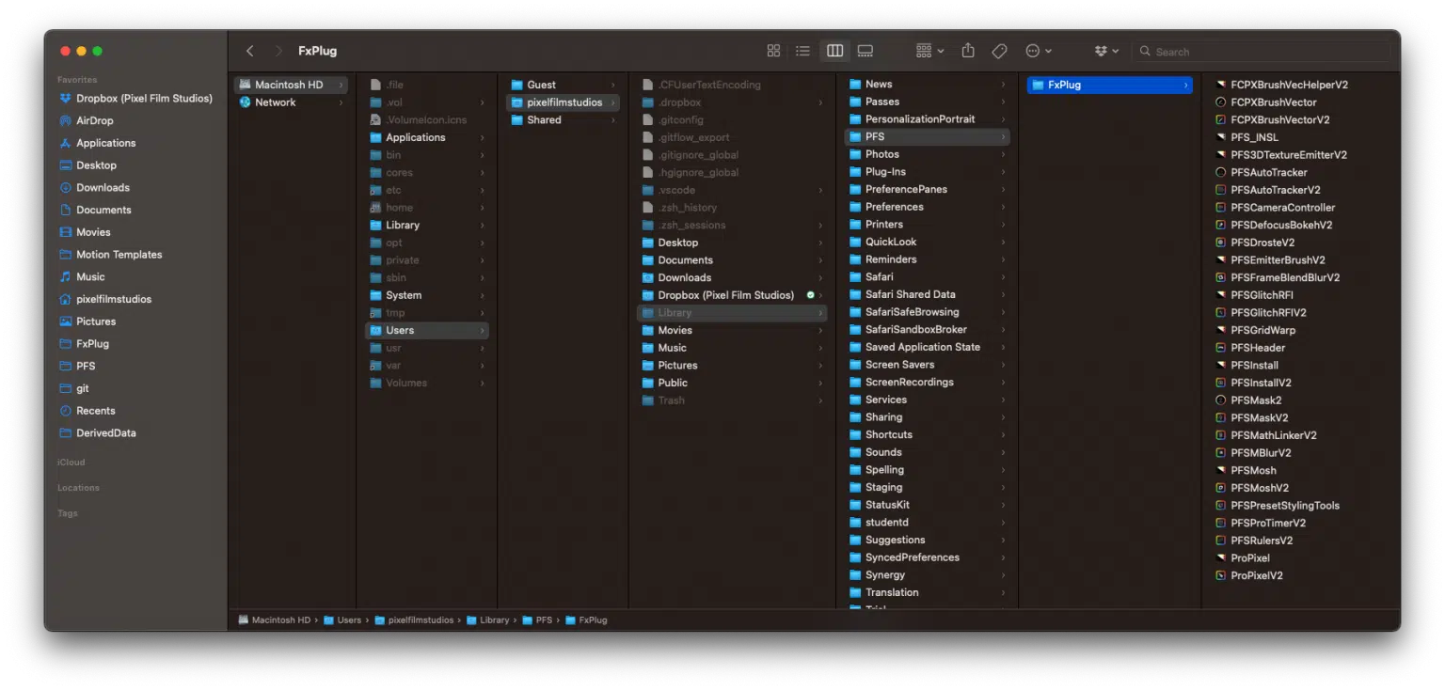The image size is (1445, 690).
Task: Select the Users folder in column
Action: pyautogui.click(x=426, y=330)
